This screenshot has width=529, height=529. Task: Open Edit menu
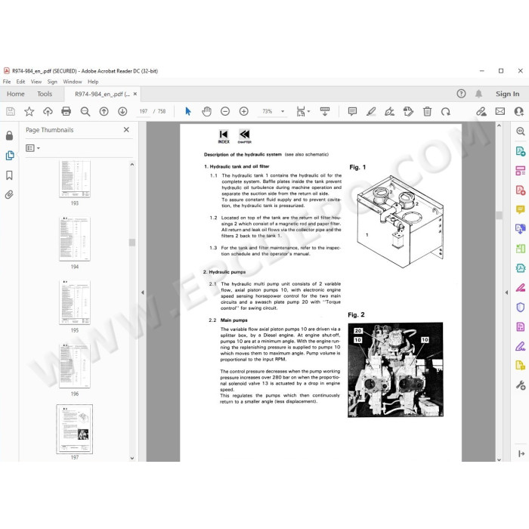20,82
